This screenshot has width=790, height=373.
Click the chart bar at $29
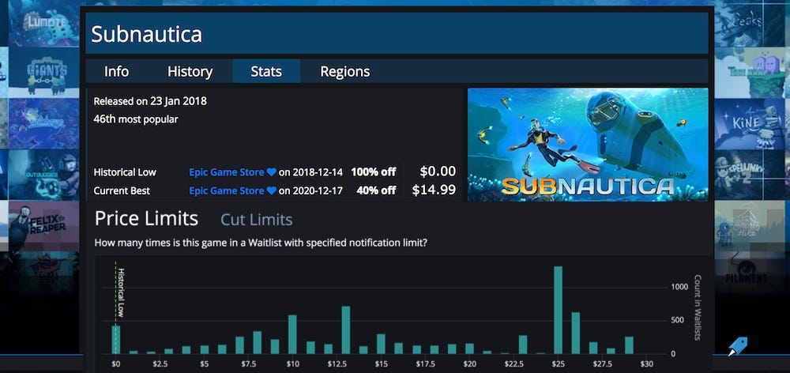pyautogui.click(x=629, y=345)
